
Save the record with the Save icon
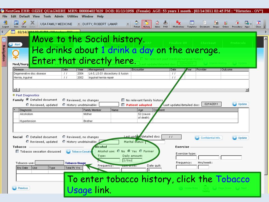tap(16, 24)
